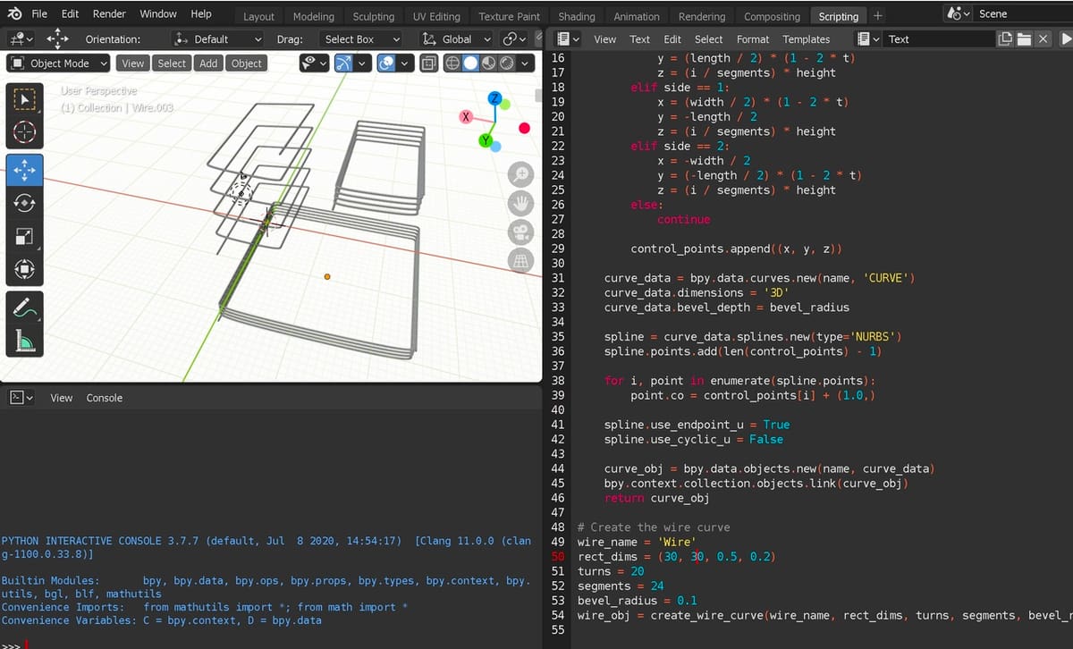Expand the gizmo options arrow
This screenshot has height=649, width=1073.
pyautogui.click(x=363, y=63)
